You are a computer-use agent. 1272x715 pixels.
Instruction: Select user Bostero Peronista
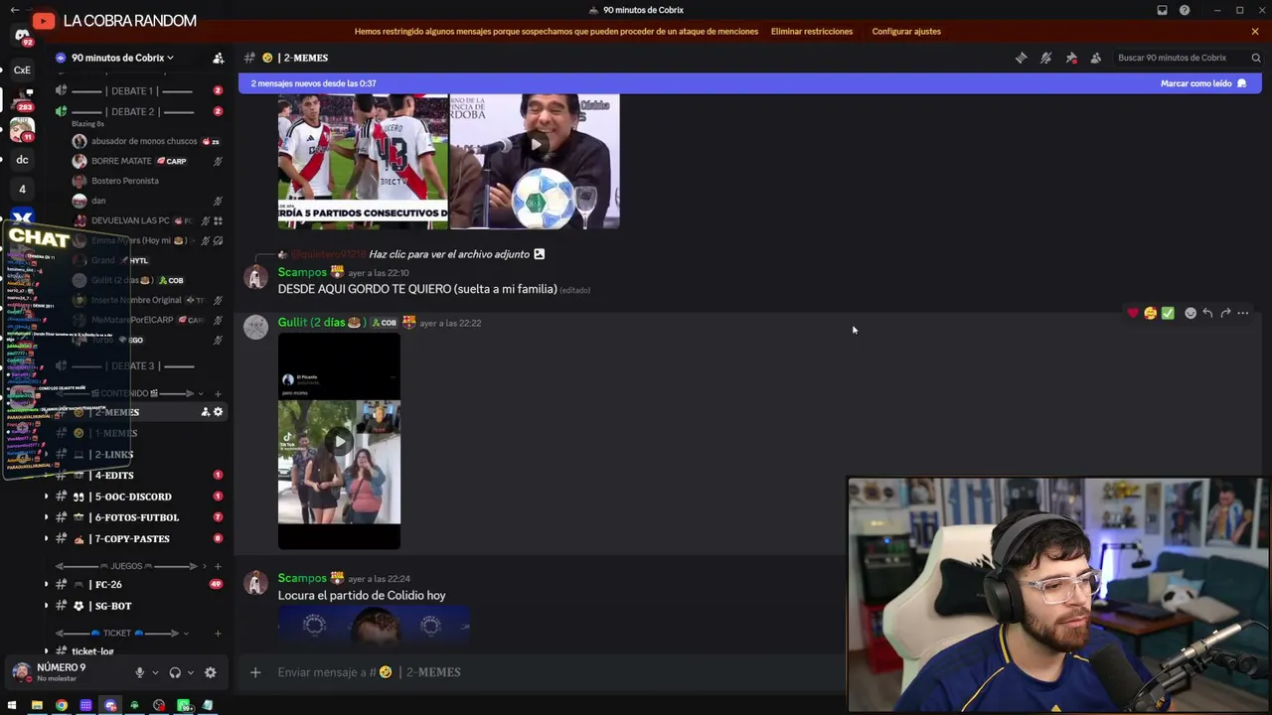click(x=124, y=181)
